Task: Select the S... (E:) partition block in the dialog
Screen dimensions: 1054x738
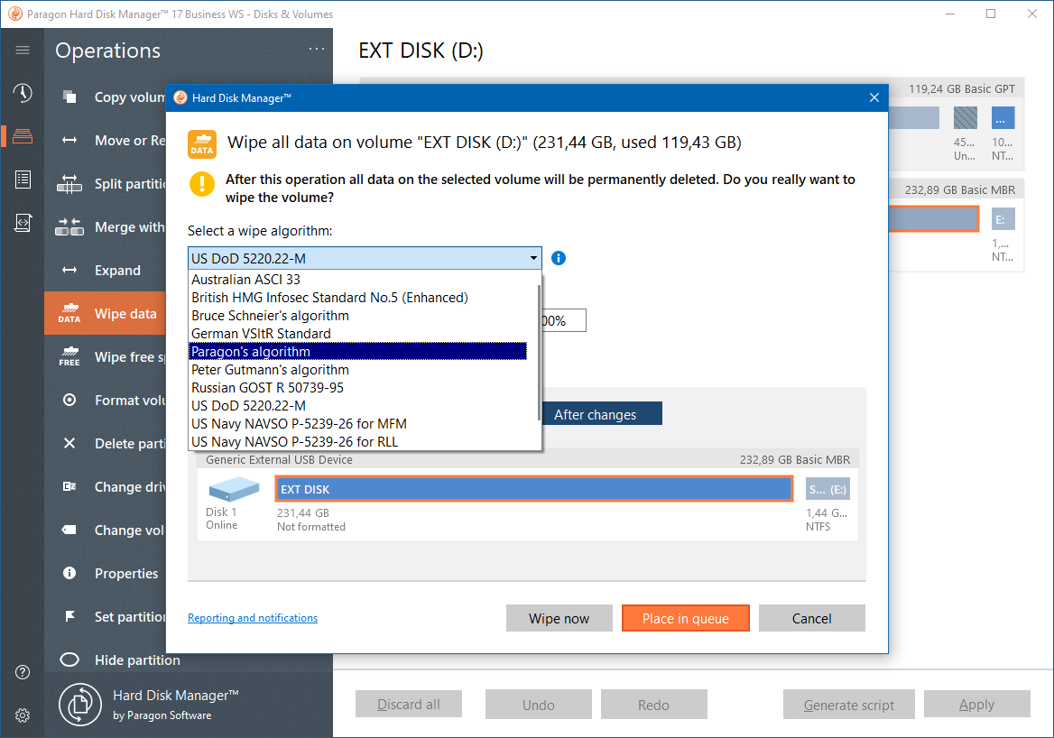Action: coord(827,489)
